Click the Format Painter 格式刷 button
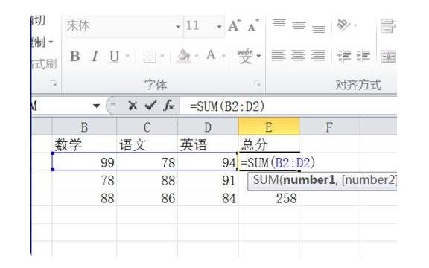 click(x=44, y=64)
